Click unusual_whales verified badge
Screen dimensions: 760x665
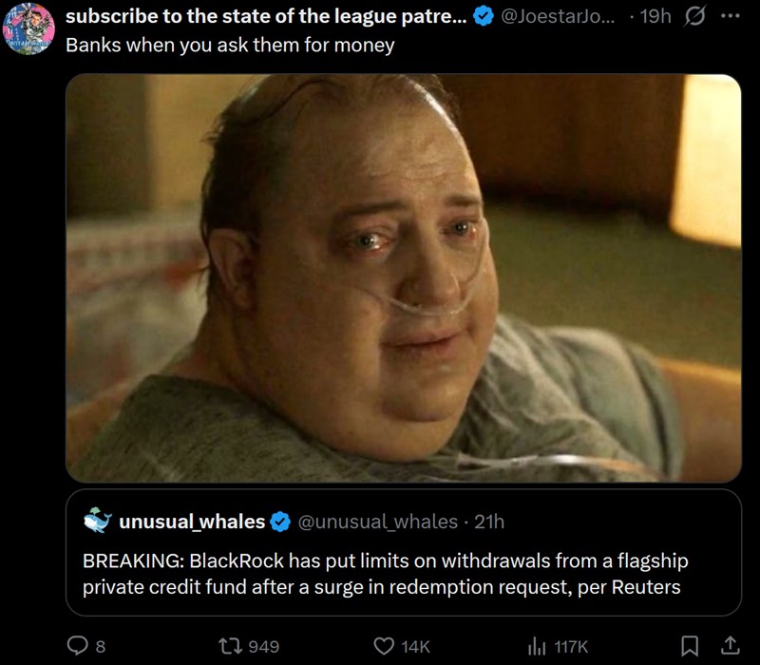[x=280, y=522]
